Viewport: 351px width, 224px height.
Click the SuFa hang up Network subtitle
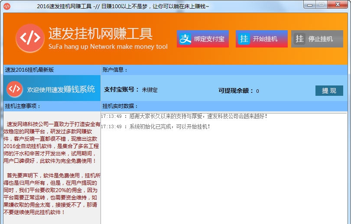click(x=108, y=47)
